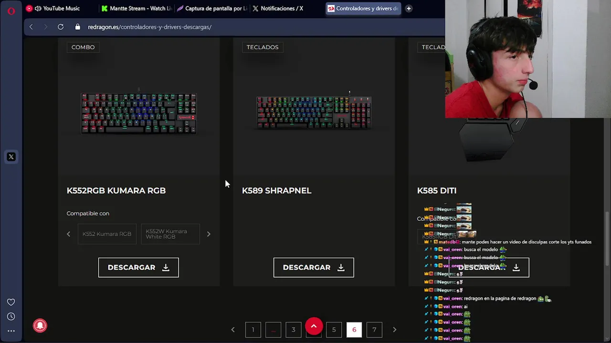Open Opera sidebar favorites heart icon

coord(11,302)
